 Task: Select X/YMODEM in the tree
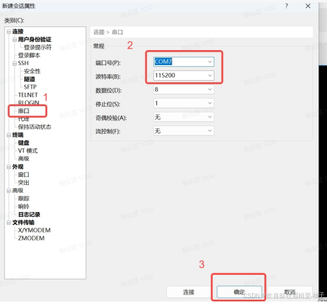[34, 231]
